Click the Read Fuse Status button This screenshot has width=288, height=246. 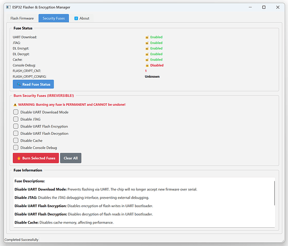[33, 84]
